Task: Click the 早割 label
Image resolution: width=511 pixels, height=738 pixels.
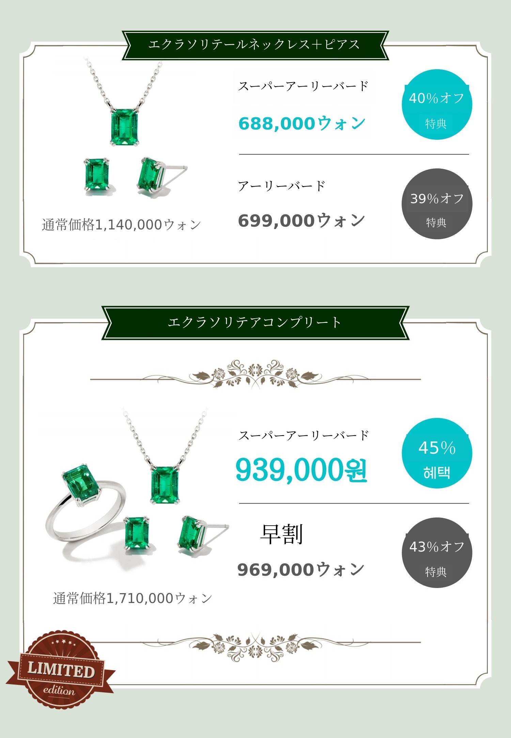Action: click(281, 534)
